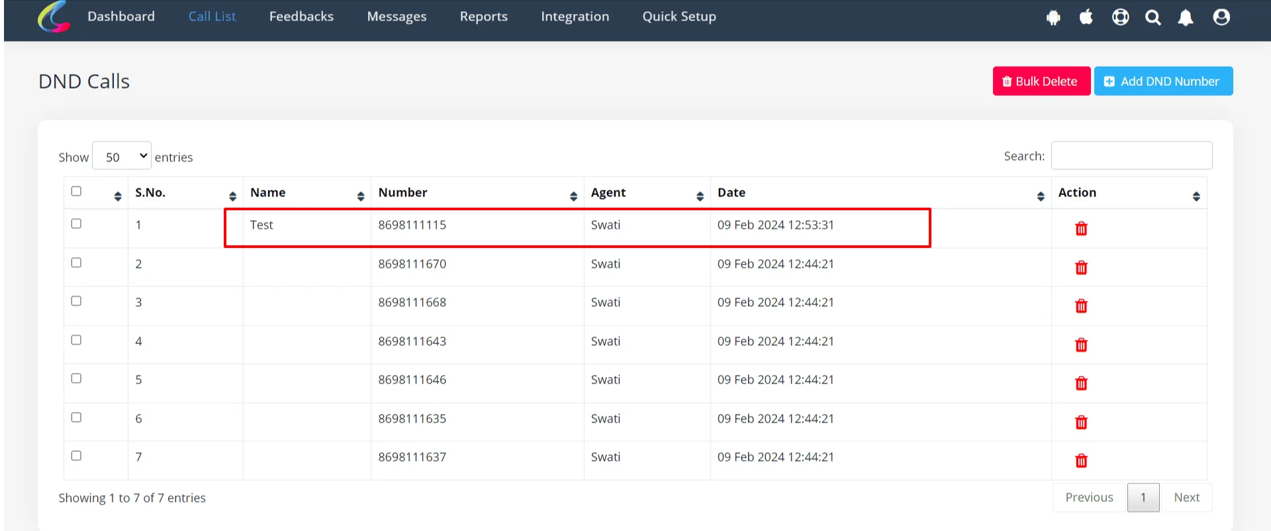Delete the row with number 8698111637

[x=1081, y=461]
